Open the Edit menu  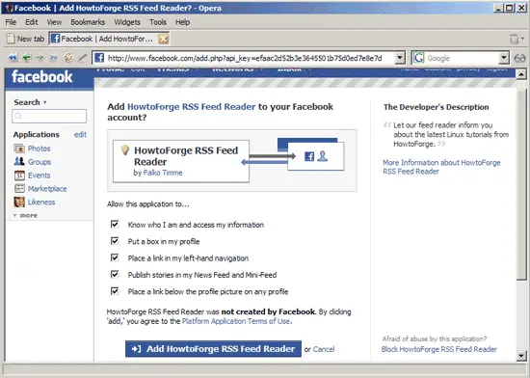pos(32,22)
